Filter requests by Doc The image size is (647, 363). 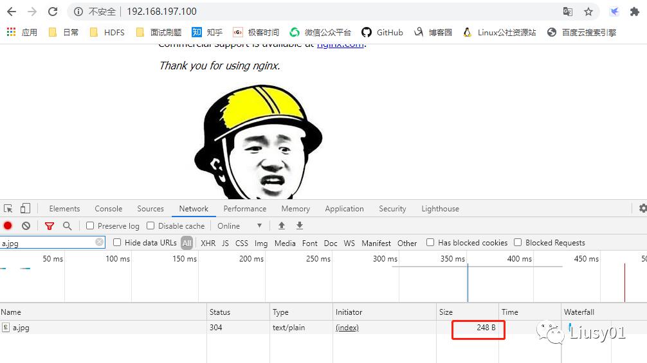tap(331, 243)
